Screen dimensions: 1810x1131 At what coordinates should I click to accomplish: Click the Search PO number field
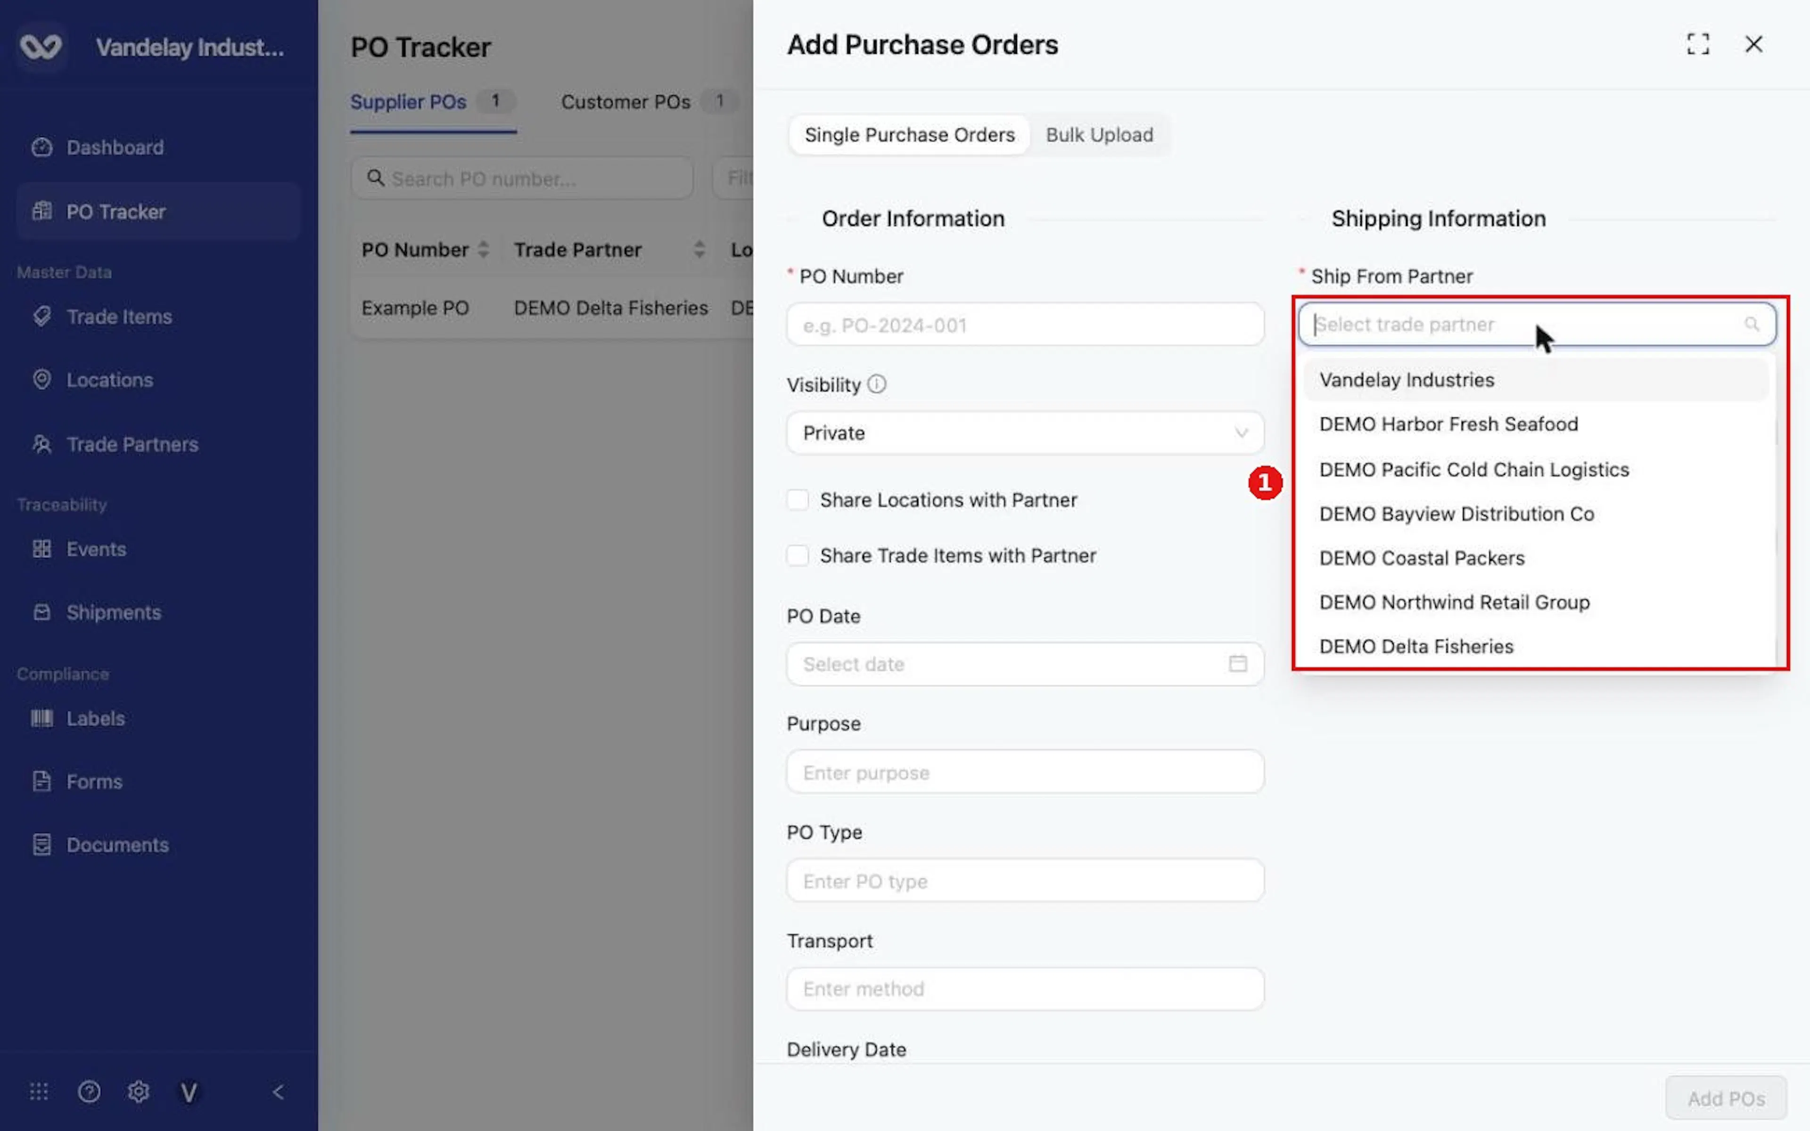(x=522, y=178)
